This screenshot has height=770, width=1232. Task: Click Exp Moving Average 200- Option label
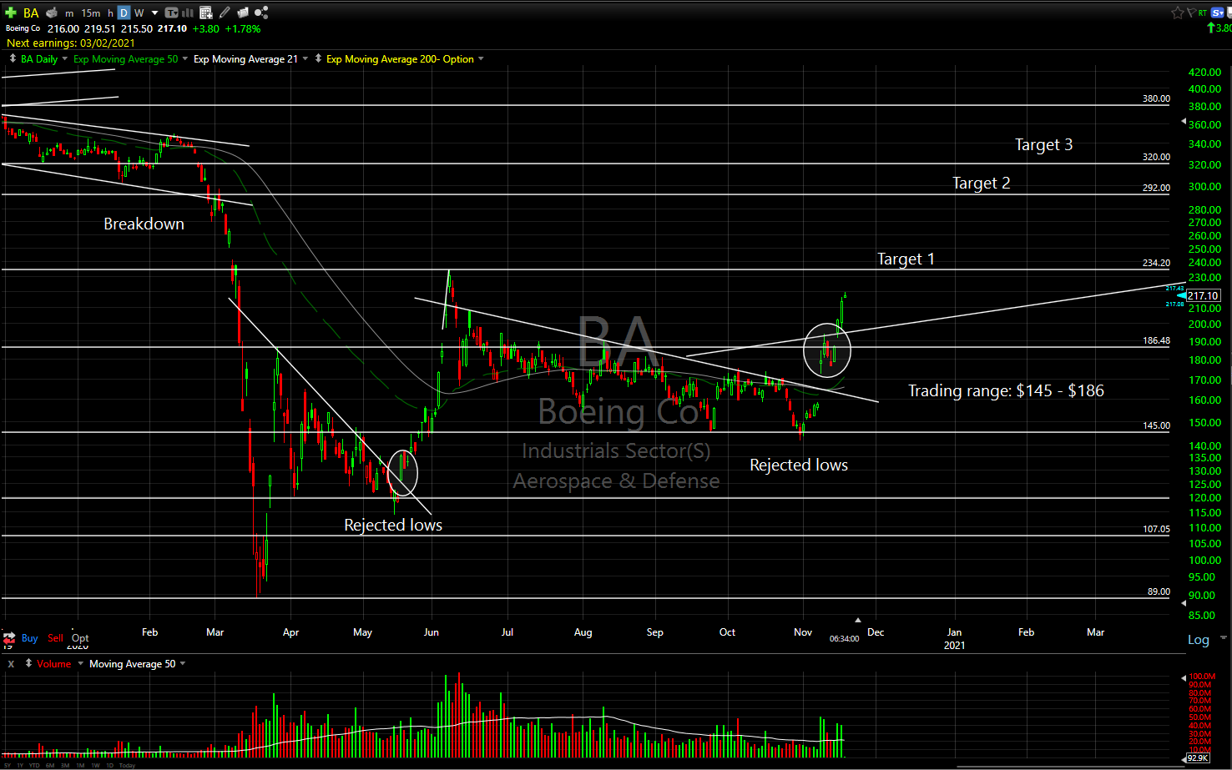[x=400, y=59]
